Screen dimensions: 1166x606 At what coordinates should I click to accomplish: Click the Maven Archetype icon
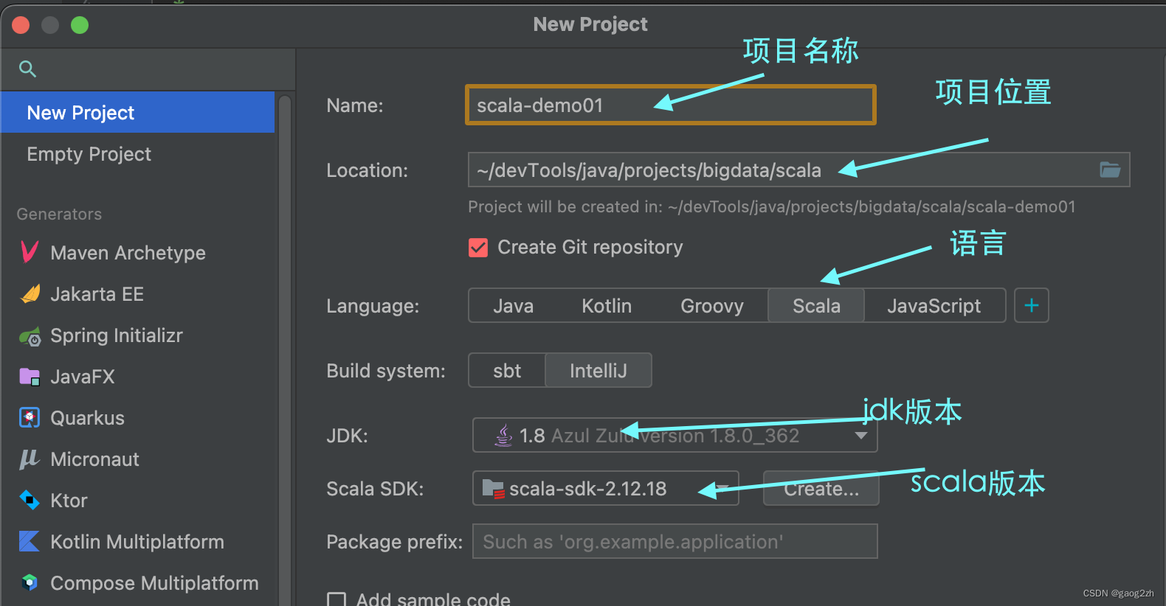click(30, 252)
